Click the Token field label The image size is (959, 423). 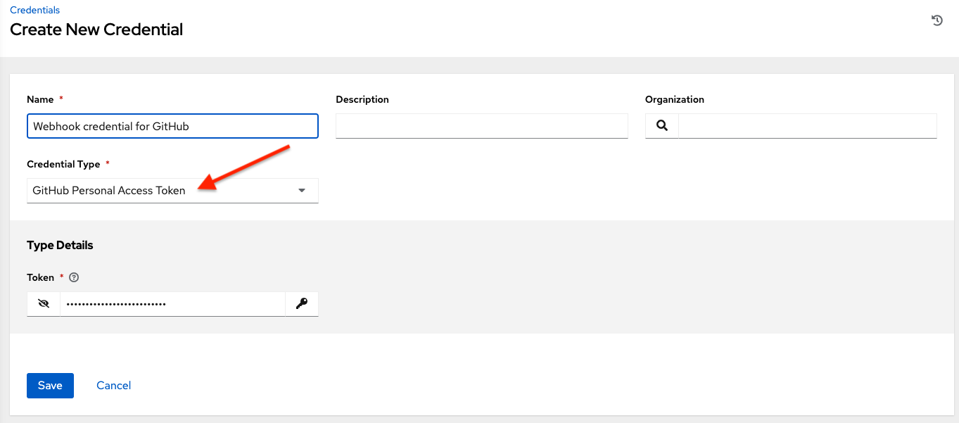[41, 278]
